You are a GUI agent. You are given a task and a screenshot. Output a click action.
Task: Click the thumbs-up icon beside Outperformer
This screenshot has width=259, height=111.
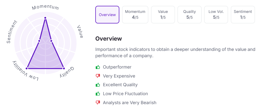(98, 67)
